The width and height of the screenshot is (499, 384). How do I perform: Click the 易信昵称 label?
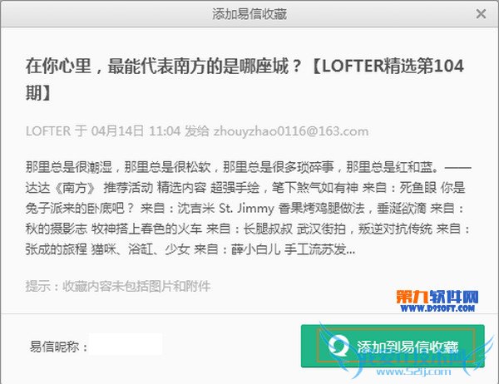click(x=58, y=346)
